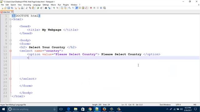Click the Dos\Windows line ending status field
200x112 pixels.
click(165, 105)
